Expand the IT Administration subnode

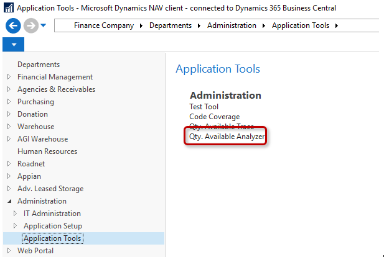pyautogui.click(x=15, y=214)
